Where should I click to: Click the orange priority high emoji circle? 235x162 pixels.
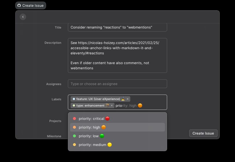pos(104,127)
